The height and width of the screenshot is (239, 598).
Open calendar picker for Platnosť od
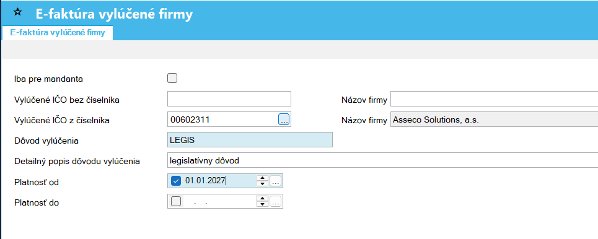pyautogui.click(x=276, y=181)
